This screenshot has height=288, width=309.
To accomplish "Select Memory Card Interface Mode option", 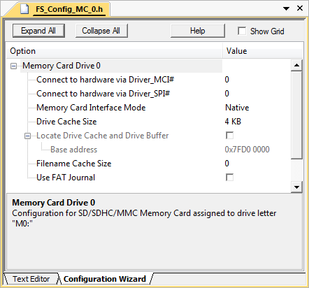I will 91,108.
